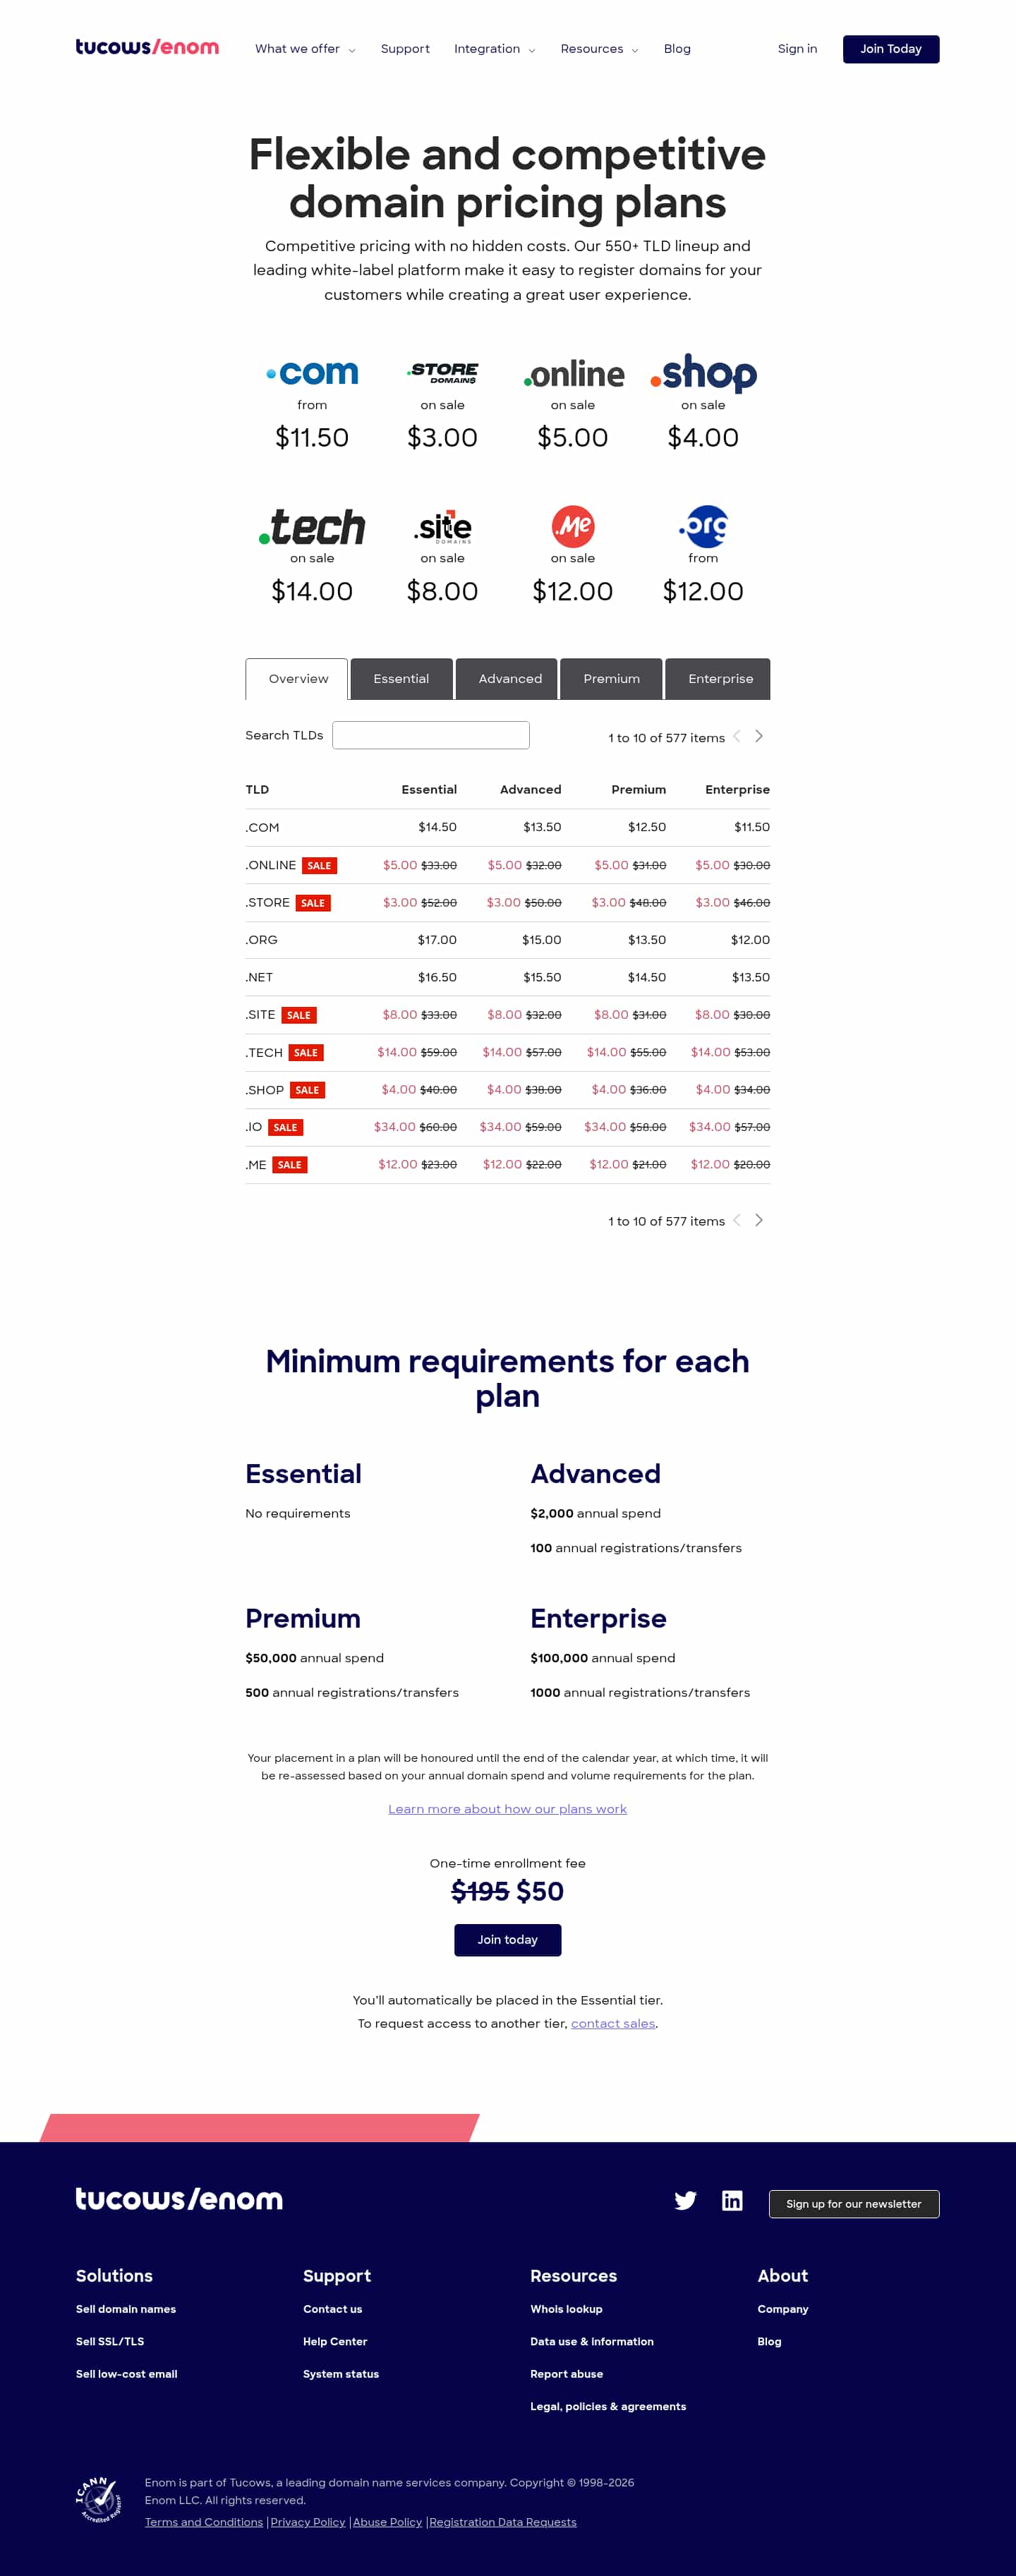This screenshot has width=1016, height=2576.
Task: Open the LinkedIn icon link
Action: pyautogui.click(x=732, y=2201)
